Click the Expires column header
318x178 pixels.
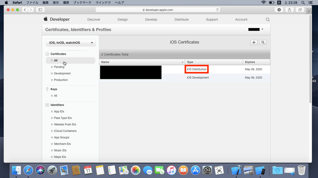point(256,62)
